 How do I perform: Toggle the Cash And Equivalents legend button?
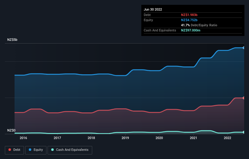(70, 150)
